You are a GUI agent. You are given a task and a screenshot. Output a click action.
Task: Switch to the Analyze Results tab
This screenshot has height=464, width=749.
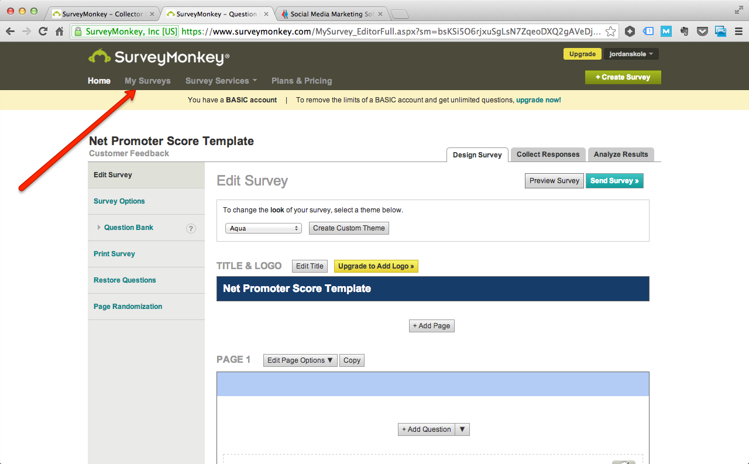click(x=621, y=154)
